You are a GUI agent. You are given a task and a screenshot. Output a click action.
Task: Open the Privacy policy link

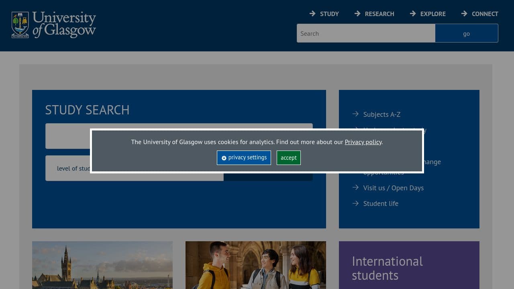click(363, 142)
